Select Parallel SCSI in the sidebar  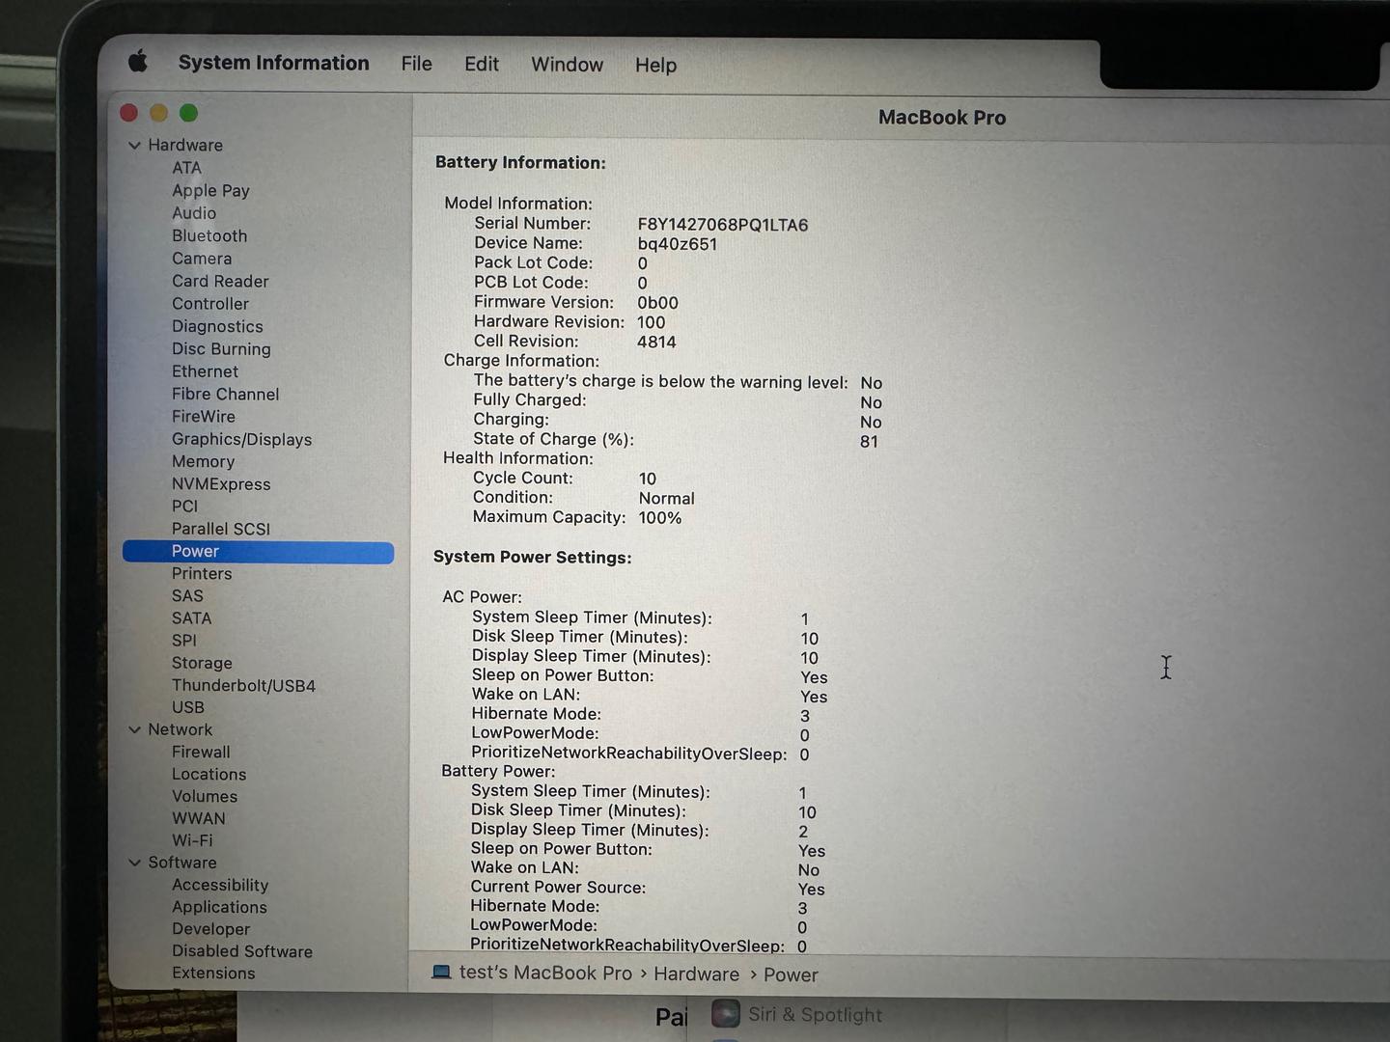pyautogui.click(x=220, y=529)
